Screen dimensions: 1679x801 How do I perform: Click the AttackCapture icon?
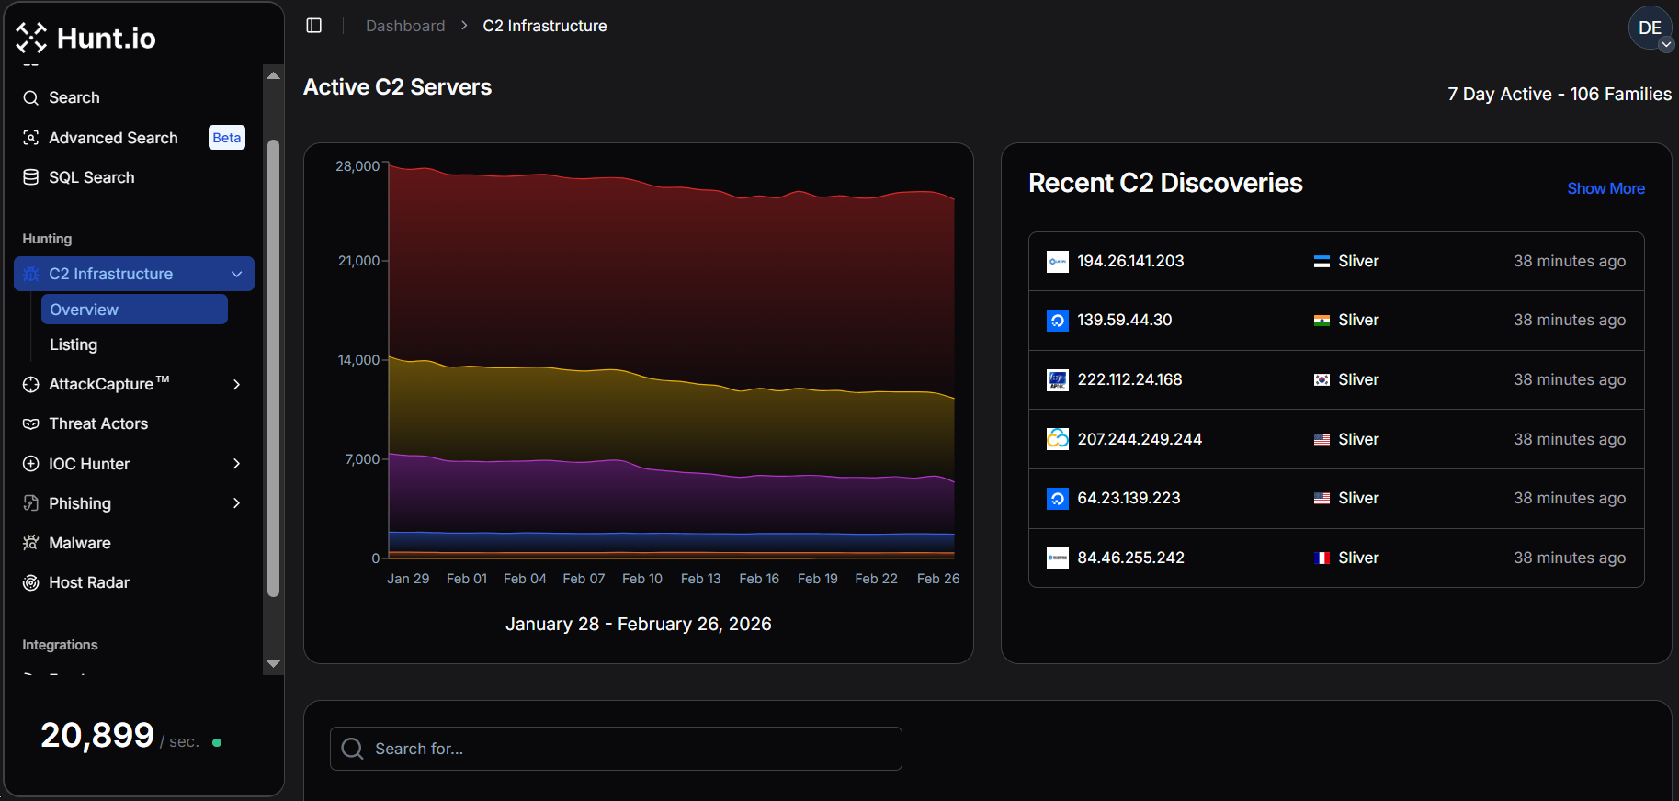tap(30, 384)
